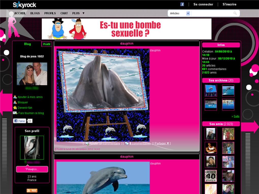Switch to the Profil tab

pos(46,44)
